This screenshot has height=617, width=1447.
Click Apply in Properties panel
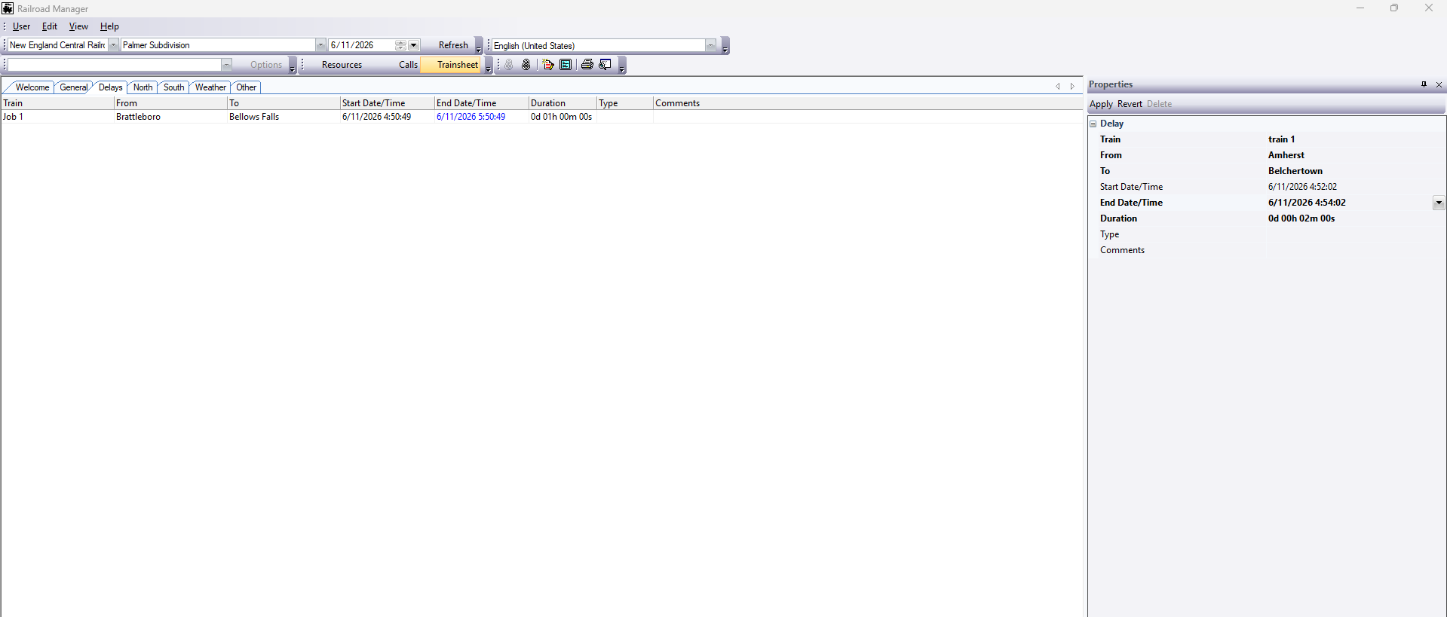tap(1101, 104)
